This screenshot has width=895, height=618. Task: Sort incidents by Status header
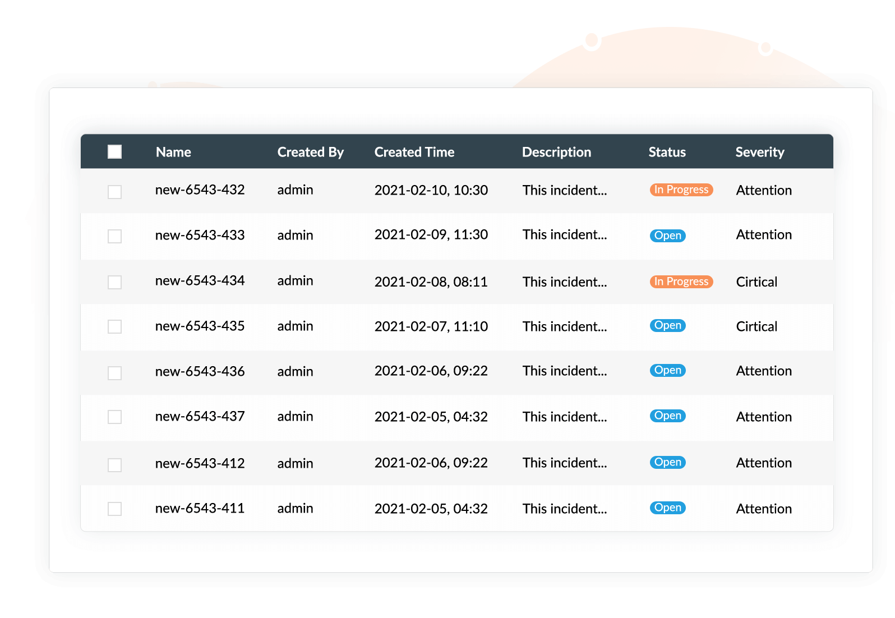(x=667, y=152)
